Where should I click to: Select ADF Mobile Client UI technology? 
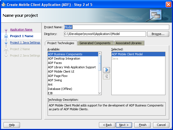pos(73,71)
